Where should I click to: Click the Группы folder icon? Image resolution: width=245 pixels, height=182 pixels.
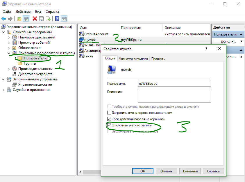tap(20, 63)
